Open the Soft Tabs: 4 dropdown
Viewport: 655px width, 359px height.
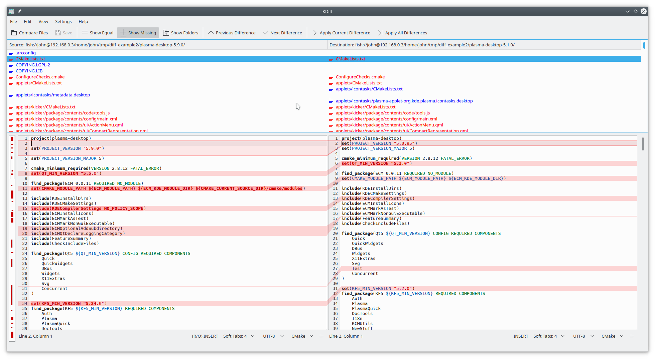(238, 336)
